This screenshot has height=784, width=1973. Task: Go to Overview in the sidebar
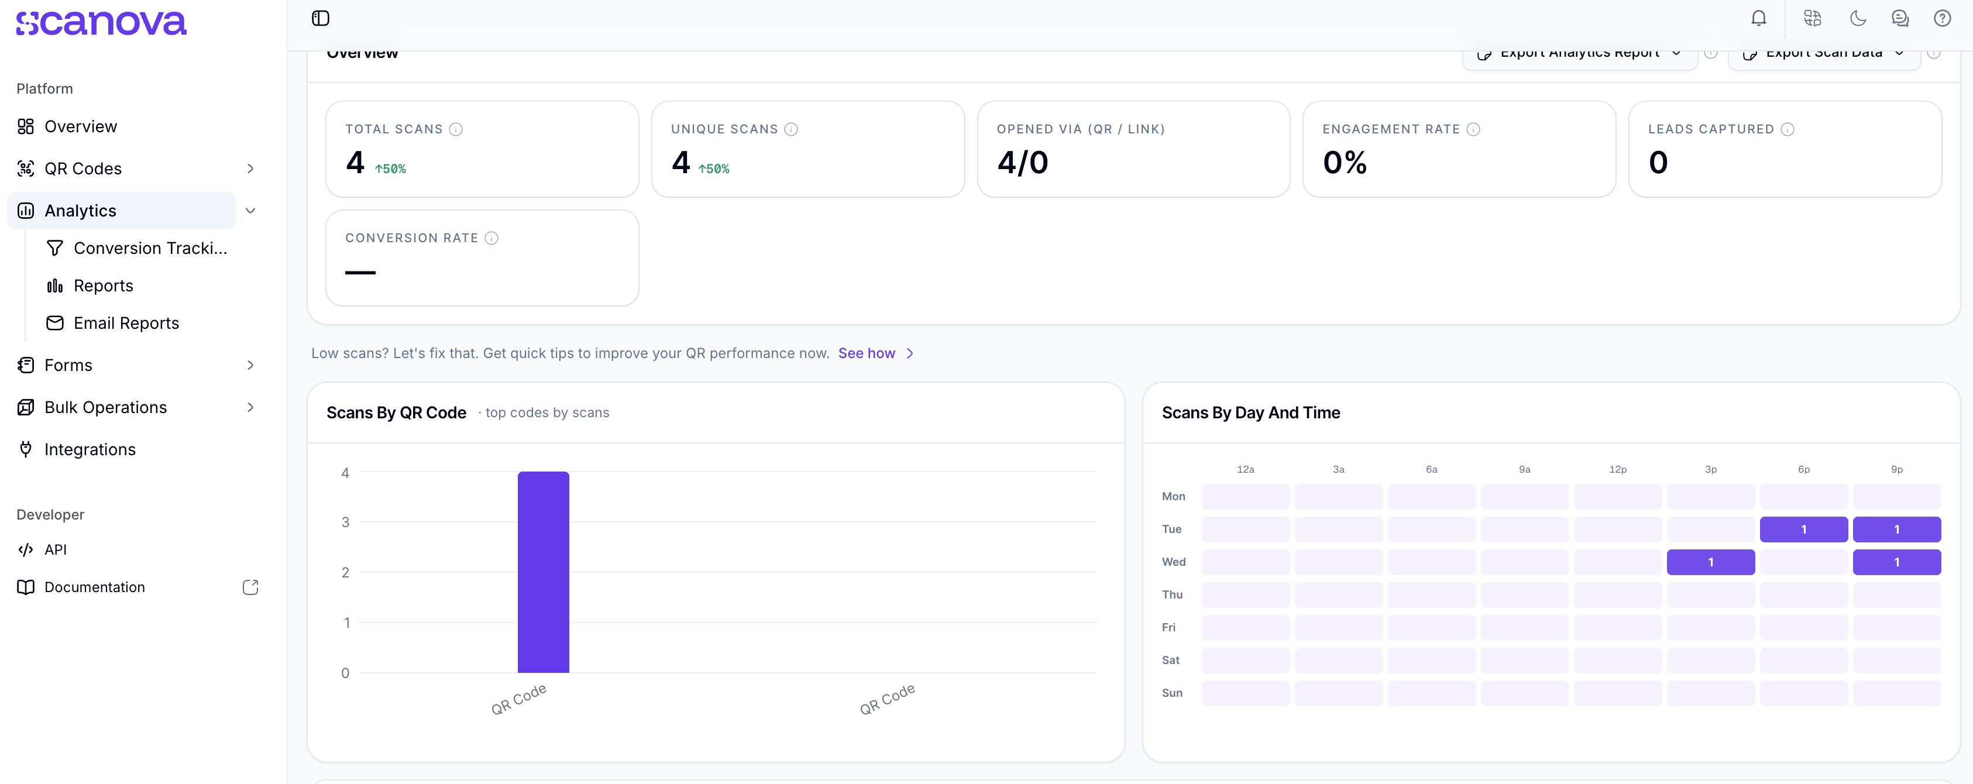click(x=122, y=126)
